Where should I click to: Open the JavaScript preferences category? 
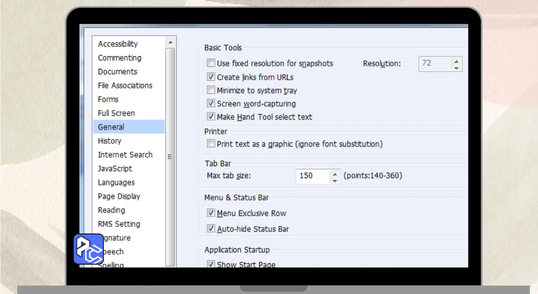tap(115, 169)
